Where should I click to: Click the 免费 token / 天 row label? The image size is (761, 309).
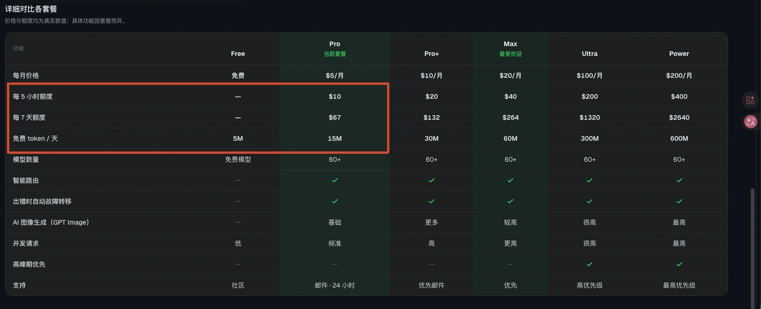(x=35, y=138)
